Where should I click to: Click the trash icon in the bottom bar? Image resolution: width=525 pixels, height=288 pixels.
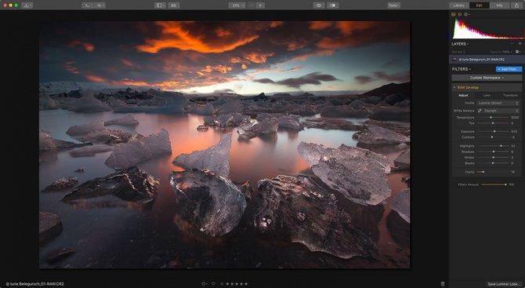(x=443, y=284)
